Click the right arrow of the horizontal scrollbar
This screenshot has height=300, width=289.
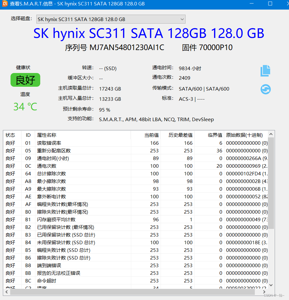264,292
